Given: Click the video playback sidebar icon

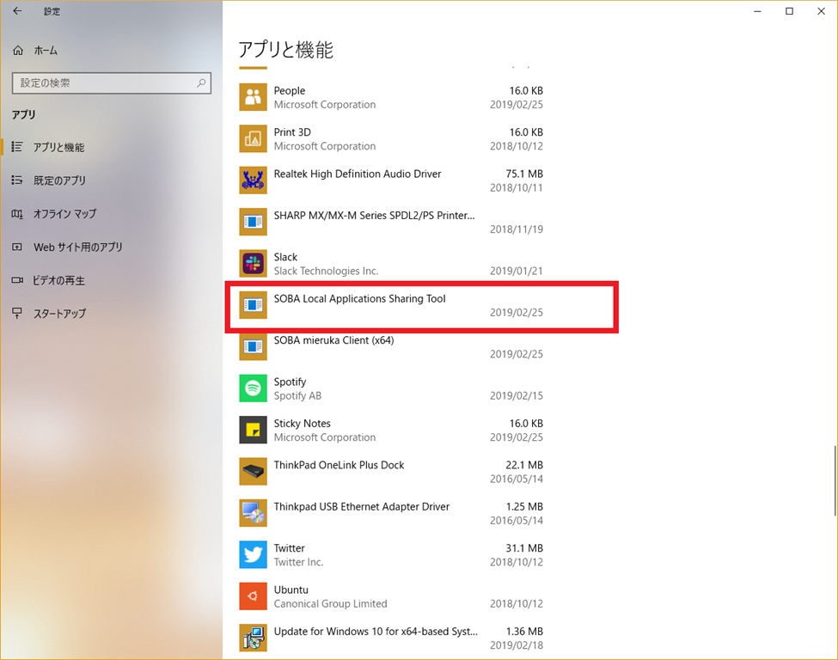Looking at the screenshot, I should click(x=17, y=280).
